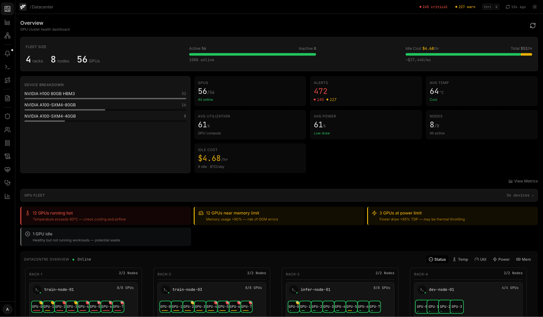Click the RACK-4 header label
This screenshot has height=317, width=543.
pyautogui.click(x=421, y=274)
